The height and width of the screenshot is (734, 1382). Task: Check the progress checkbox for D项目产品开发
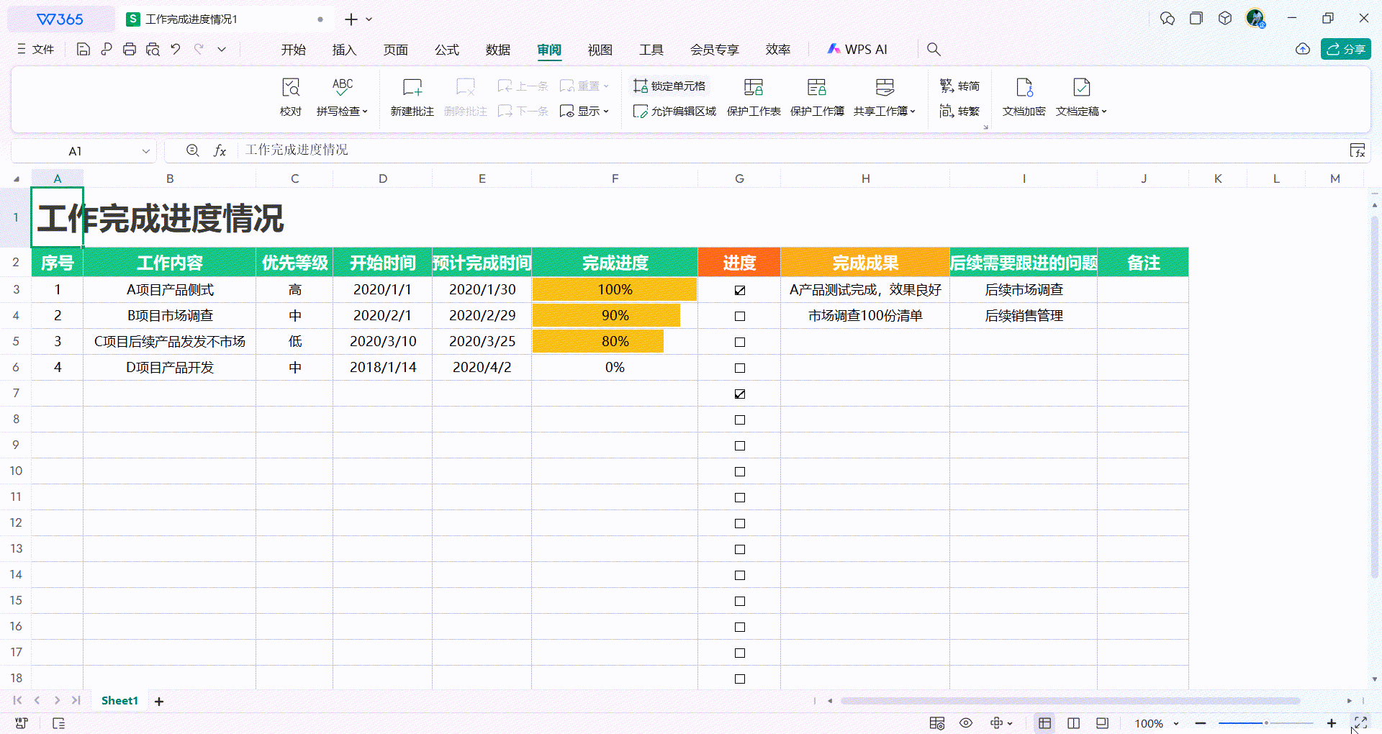point(739,368)
